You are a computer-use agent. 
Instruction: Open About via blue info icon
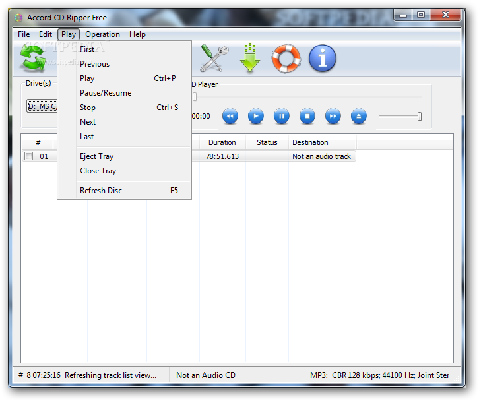pos(322,58)
